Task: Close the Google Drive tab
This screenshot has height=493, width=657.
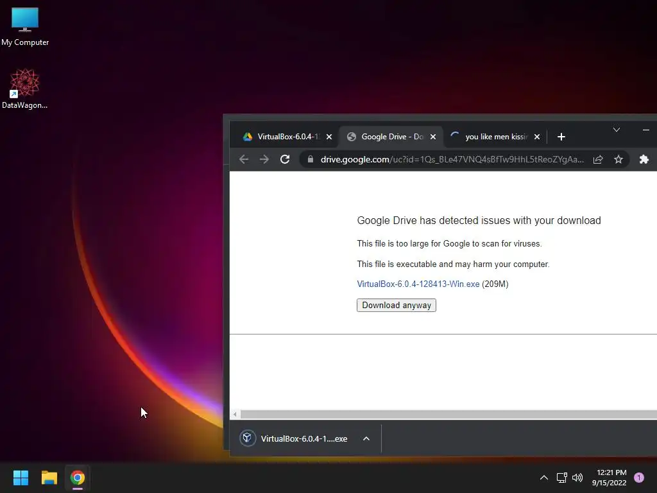Action: pos(433,137)
